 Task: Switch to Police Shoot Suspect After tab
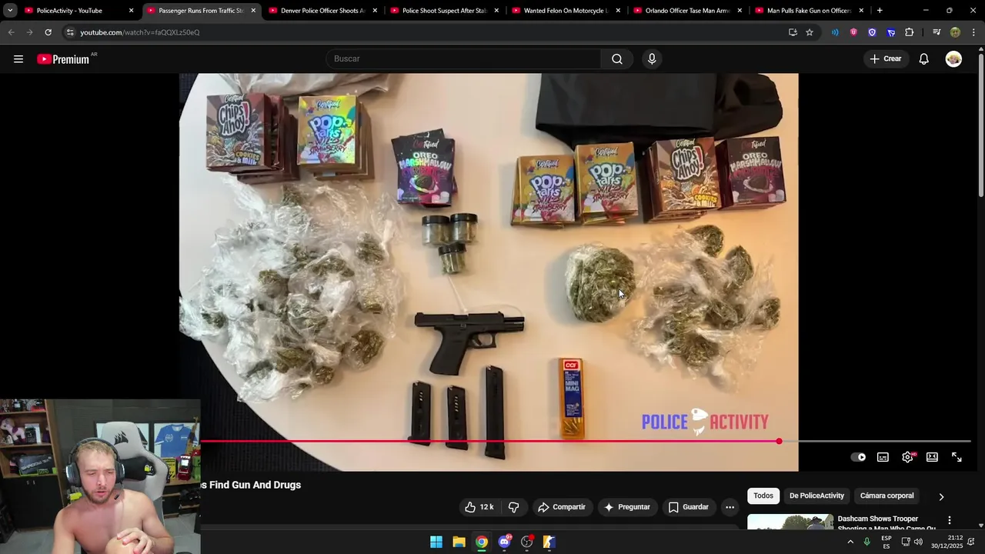click(x=444, y=11)
